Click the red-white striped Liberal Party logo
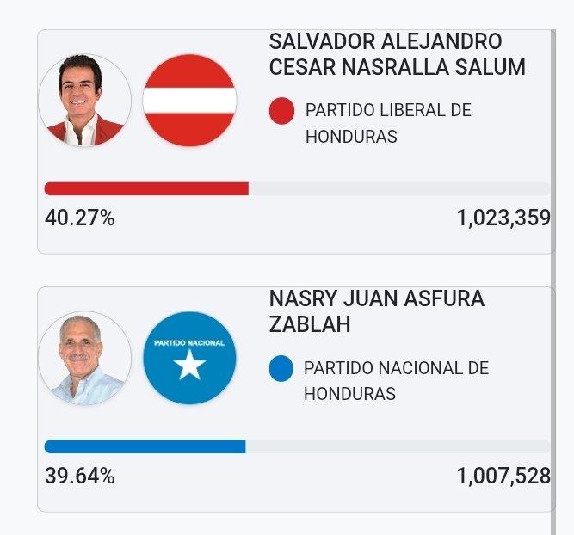574x535 pixels. point(189,101)
